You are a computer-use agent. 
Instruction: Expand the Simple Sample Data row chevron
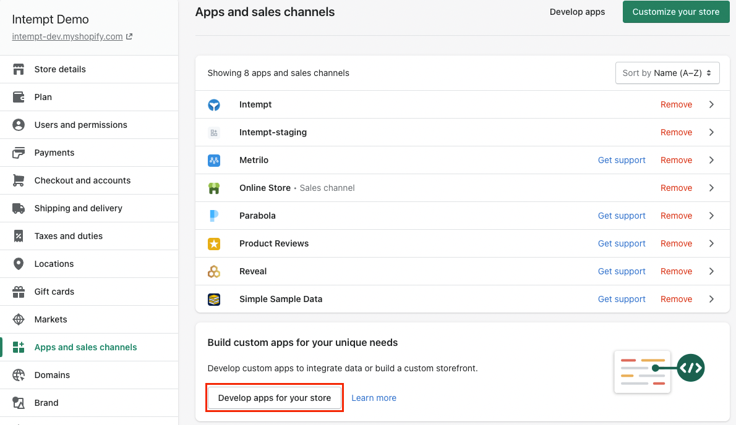(712, 299)
